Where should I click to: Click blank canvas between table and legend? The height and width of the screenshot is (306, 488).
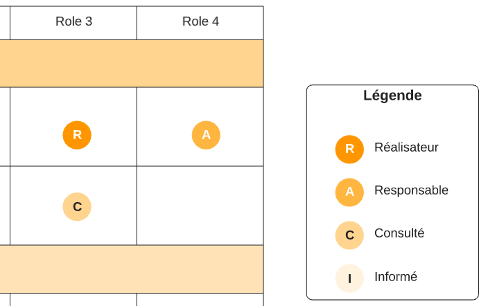click(x=285, y=173)
